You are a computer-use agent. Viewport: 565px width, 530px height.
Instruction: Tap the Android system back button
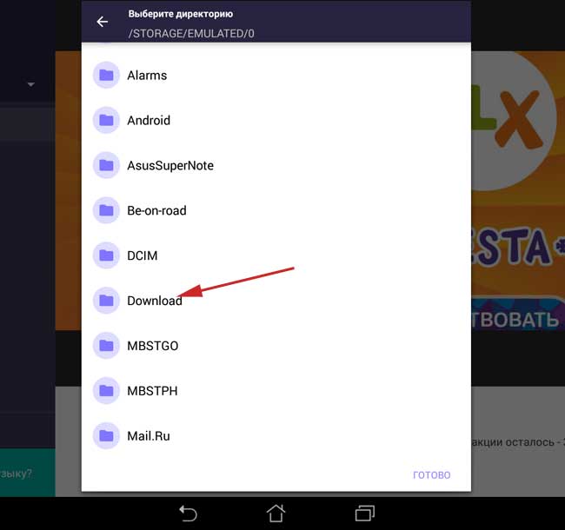click(x=188, y=513)
